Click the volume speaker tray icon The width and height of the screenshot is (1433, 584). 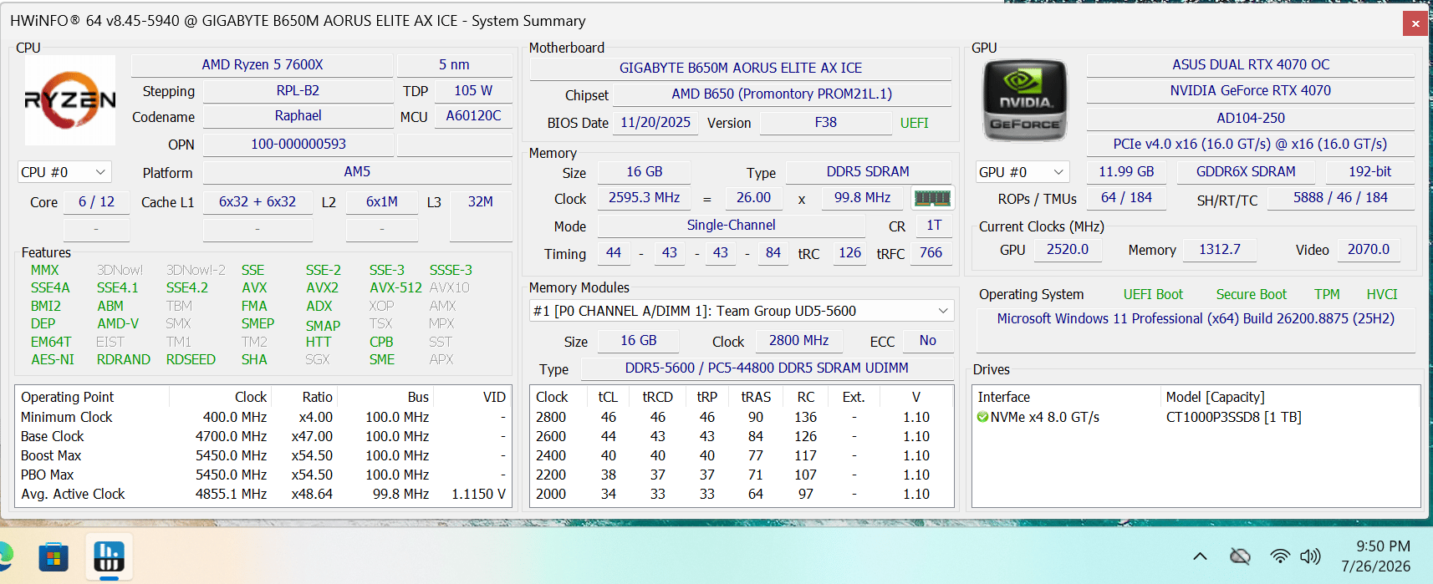[x=1310, y=556]
